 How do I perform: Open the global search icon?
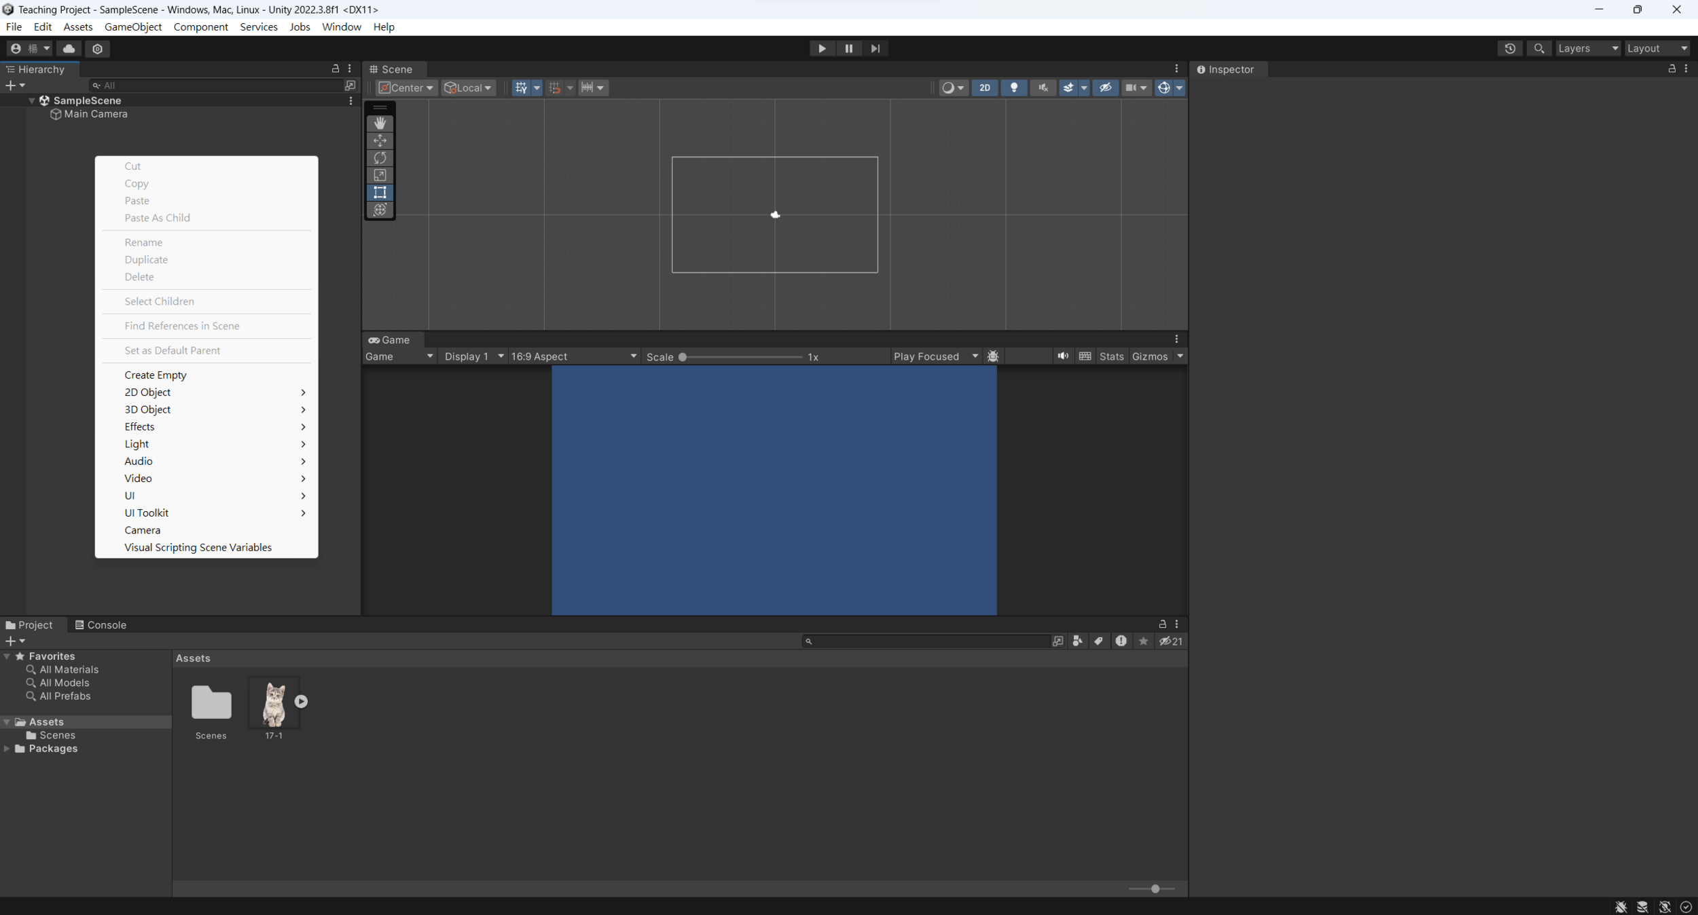[1538, 48]
